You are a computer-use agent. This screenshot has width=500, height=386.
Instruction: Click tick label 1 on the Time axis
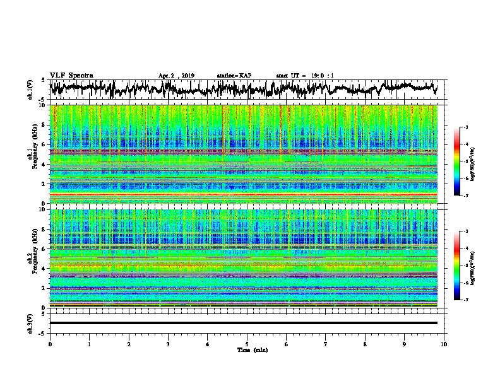tap(89, 344)
